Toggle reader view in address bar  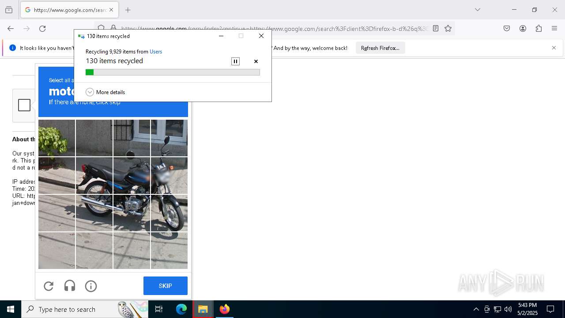click(436, 29)
